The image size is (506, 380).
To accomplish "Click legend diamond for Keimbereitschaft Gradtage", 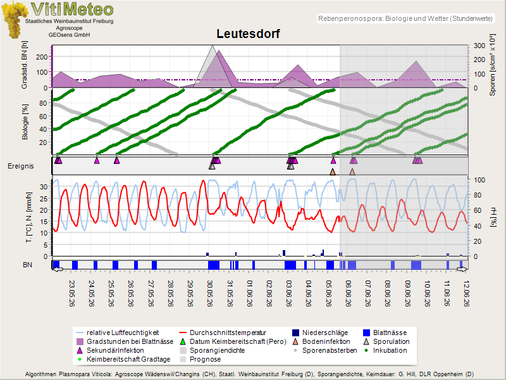I will tap(80, 359).
